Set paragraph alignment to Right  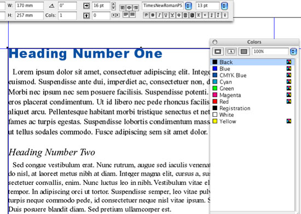pos(136,8)
